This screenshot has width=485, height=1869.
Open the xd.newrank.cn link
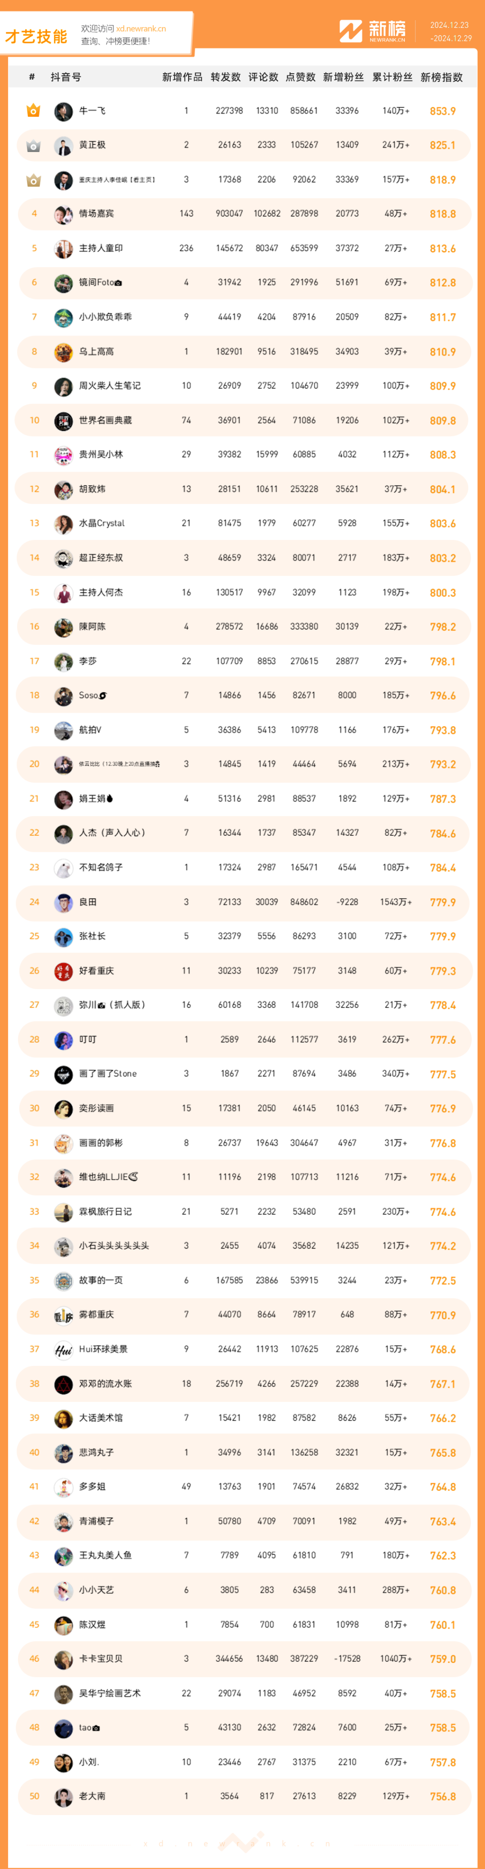point(141,28)
